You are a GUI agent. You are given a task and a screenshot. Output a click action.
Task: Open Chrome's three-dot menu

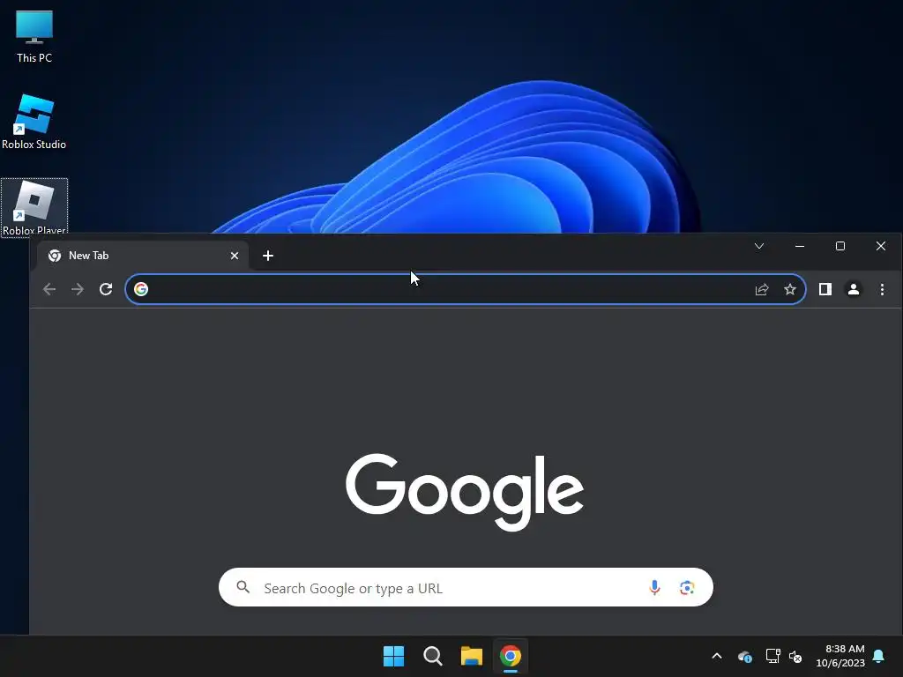pyautogui.click(x=882, y=289)
